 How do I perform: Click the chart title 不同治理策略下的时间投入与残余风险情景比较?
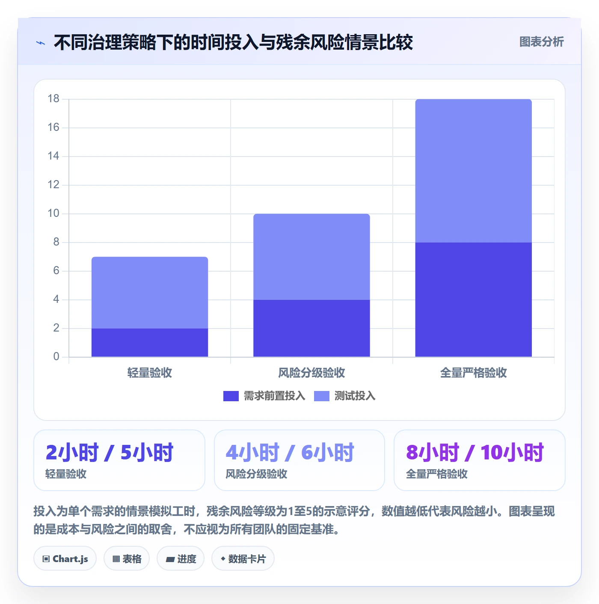[233, 42]
